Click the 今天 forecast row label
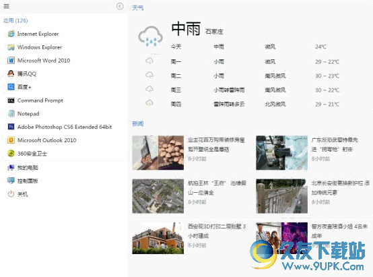The width and height of the screenshot is (373, 277). click(x=176, y=47)
